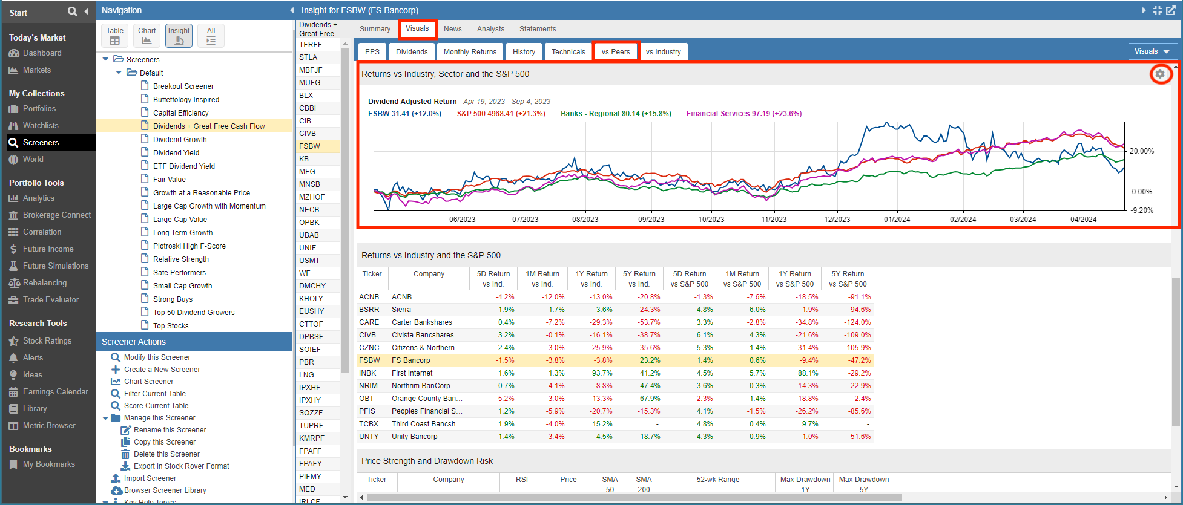Open the Visuals tab
Screen dimensions: 1183x505
tap(417, 28)
